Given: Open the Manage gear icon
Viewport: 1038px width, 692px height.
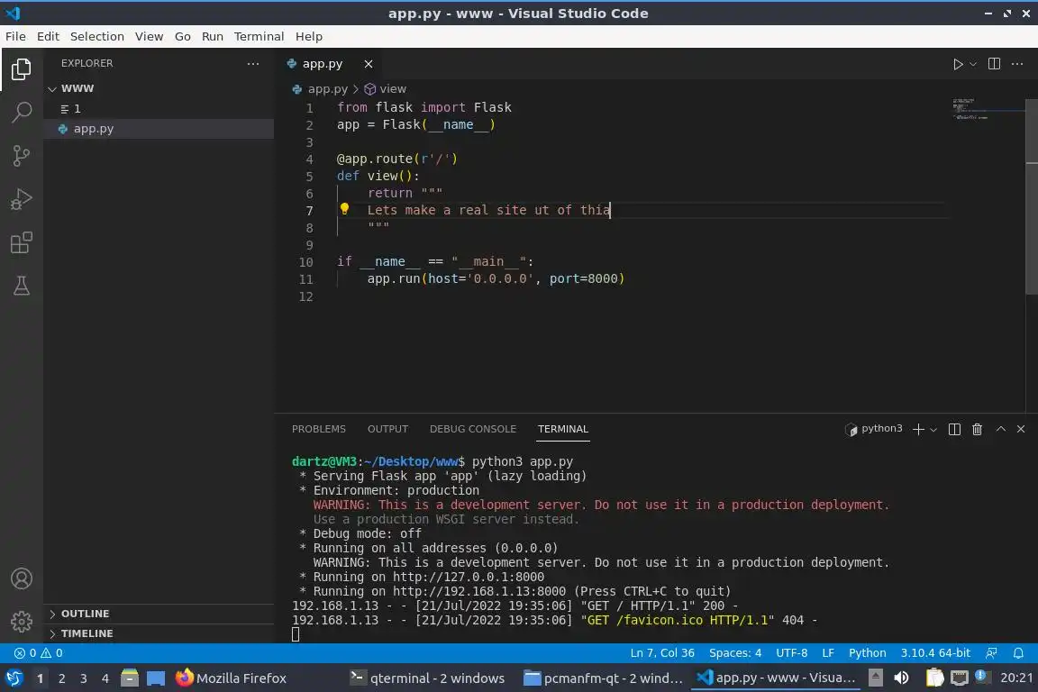Looking at the screenshot, I should [22, 621].
